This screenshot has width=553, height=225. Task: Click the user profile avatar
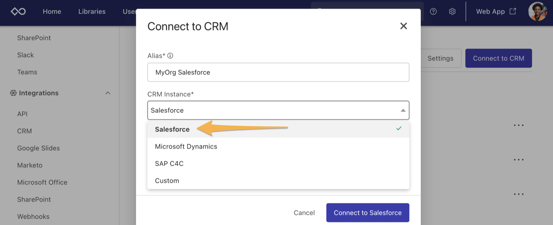point(537,11)
